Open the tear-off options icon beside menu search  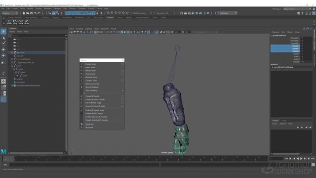123,60
